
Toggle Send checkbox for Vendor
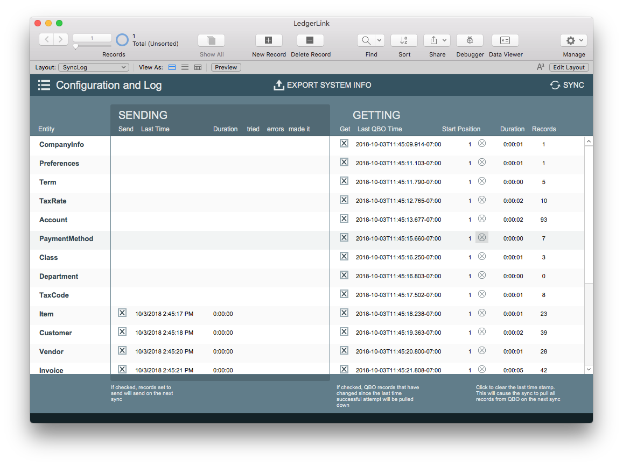(x=122, y=350)
